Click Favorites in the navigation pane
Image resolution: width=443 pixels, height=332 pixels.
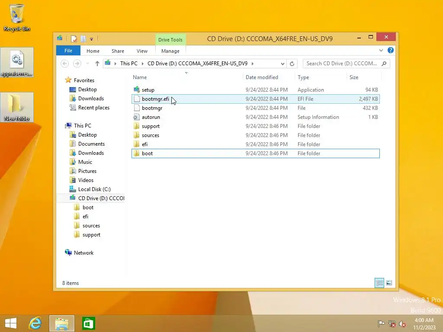pos(84,80)
